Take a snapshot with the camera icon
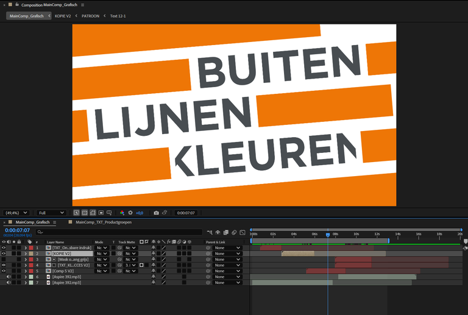Image resolution: width=468 pixels, height=315 pixels. [156, 213]
